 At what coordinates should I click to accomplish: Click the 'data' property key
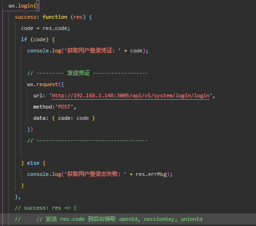(39, 118)
